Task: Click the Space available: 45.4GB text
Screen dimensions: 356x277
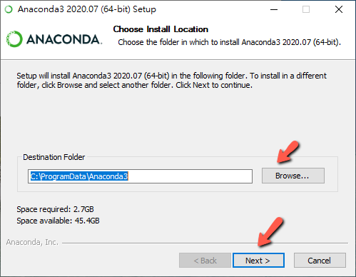Action: click(58, 221)
